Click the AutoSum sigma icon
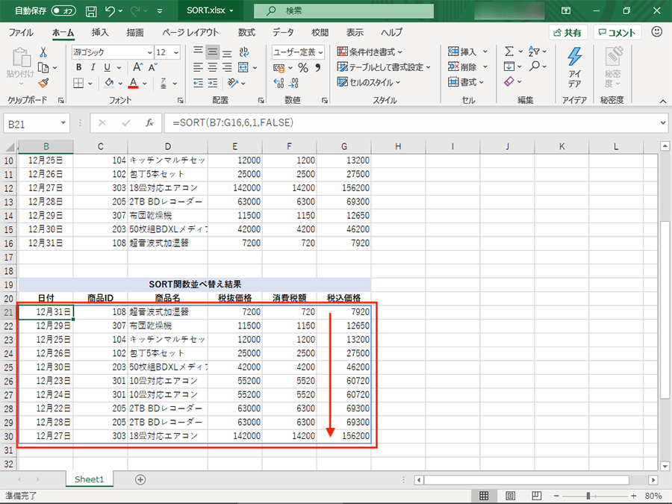The width and height of the screenshot is (672, 504). click(x=509, y=52)
